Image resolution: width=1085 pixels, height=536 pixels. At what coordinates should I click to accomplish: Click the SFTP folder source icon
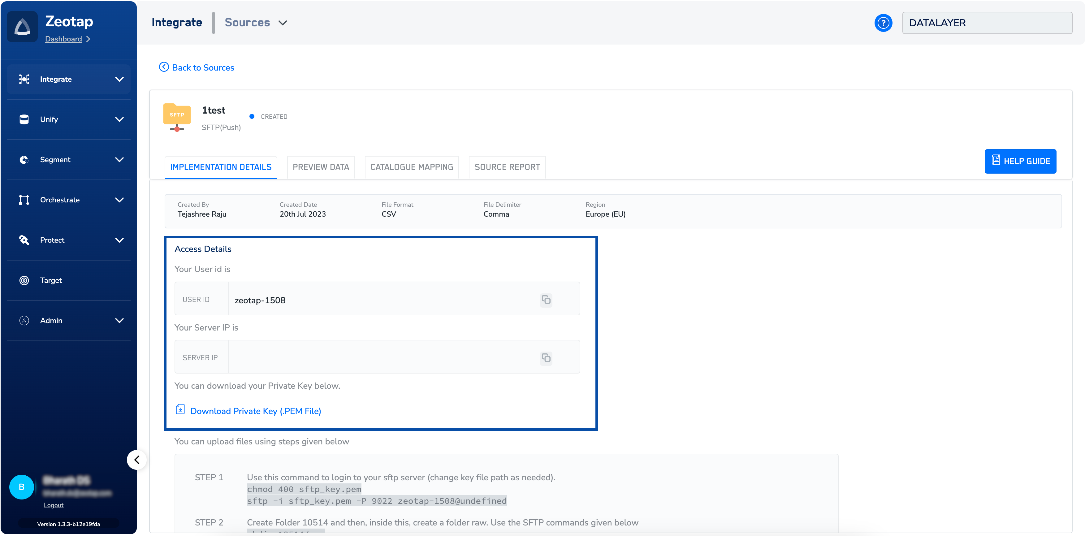click(177, 117)
